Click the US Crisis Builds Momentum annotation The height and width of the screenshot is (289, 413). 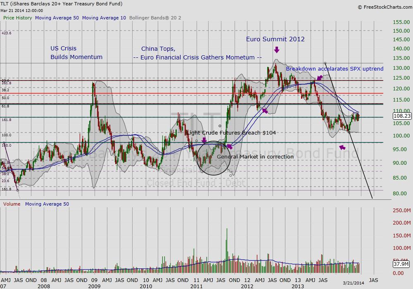click(76, 53)
